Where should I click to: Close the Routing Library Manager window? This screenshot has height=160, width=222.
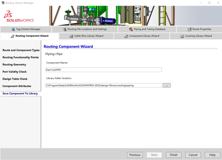pos(218,3)
